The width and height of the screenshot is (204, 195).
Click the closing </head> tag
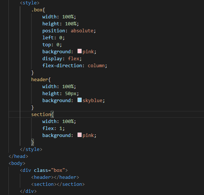(18, 156)
